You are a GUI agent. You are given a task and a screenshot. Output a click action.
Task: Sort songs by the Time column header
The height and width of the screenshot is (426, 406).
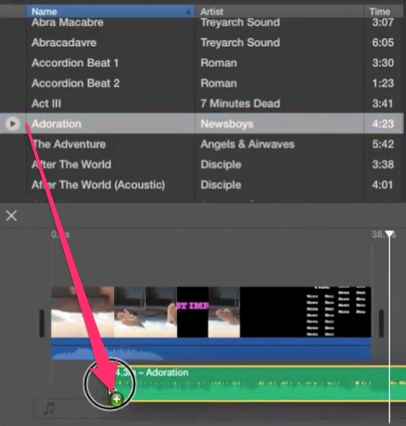click(384, 11)
